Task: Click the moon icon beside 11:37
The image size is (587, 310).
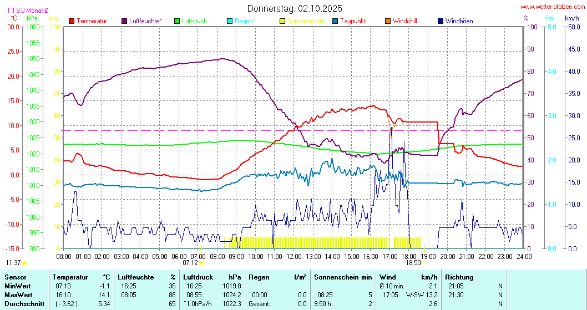Action: [25, 263]
